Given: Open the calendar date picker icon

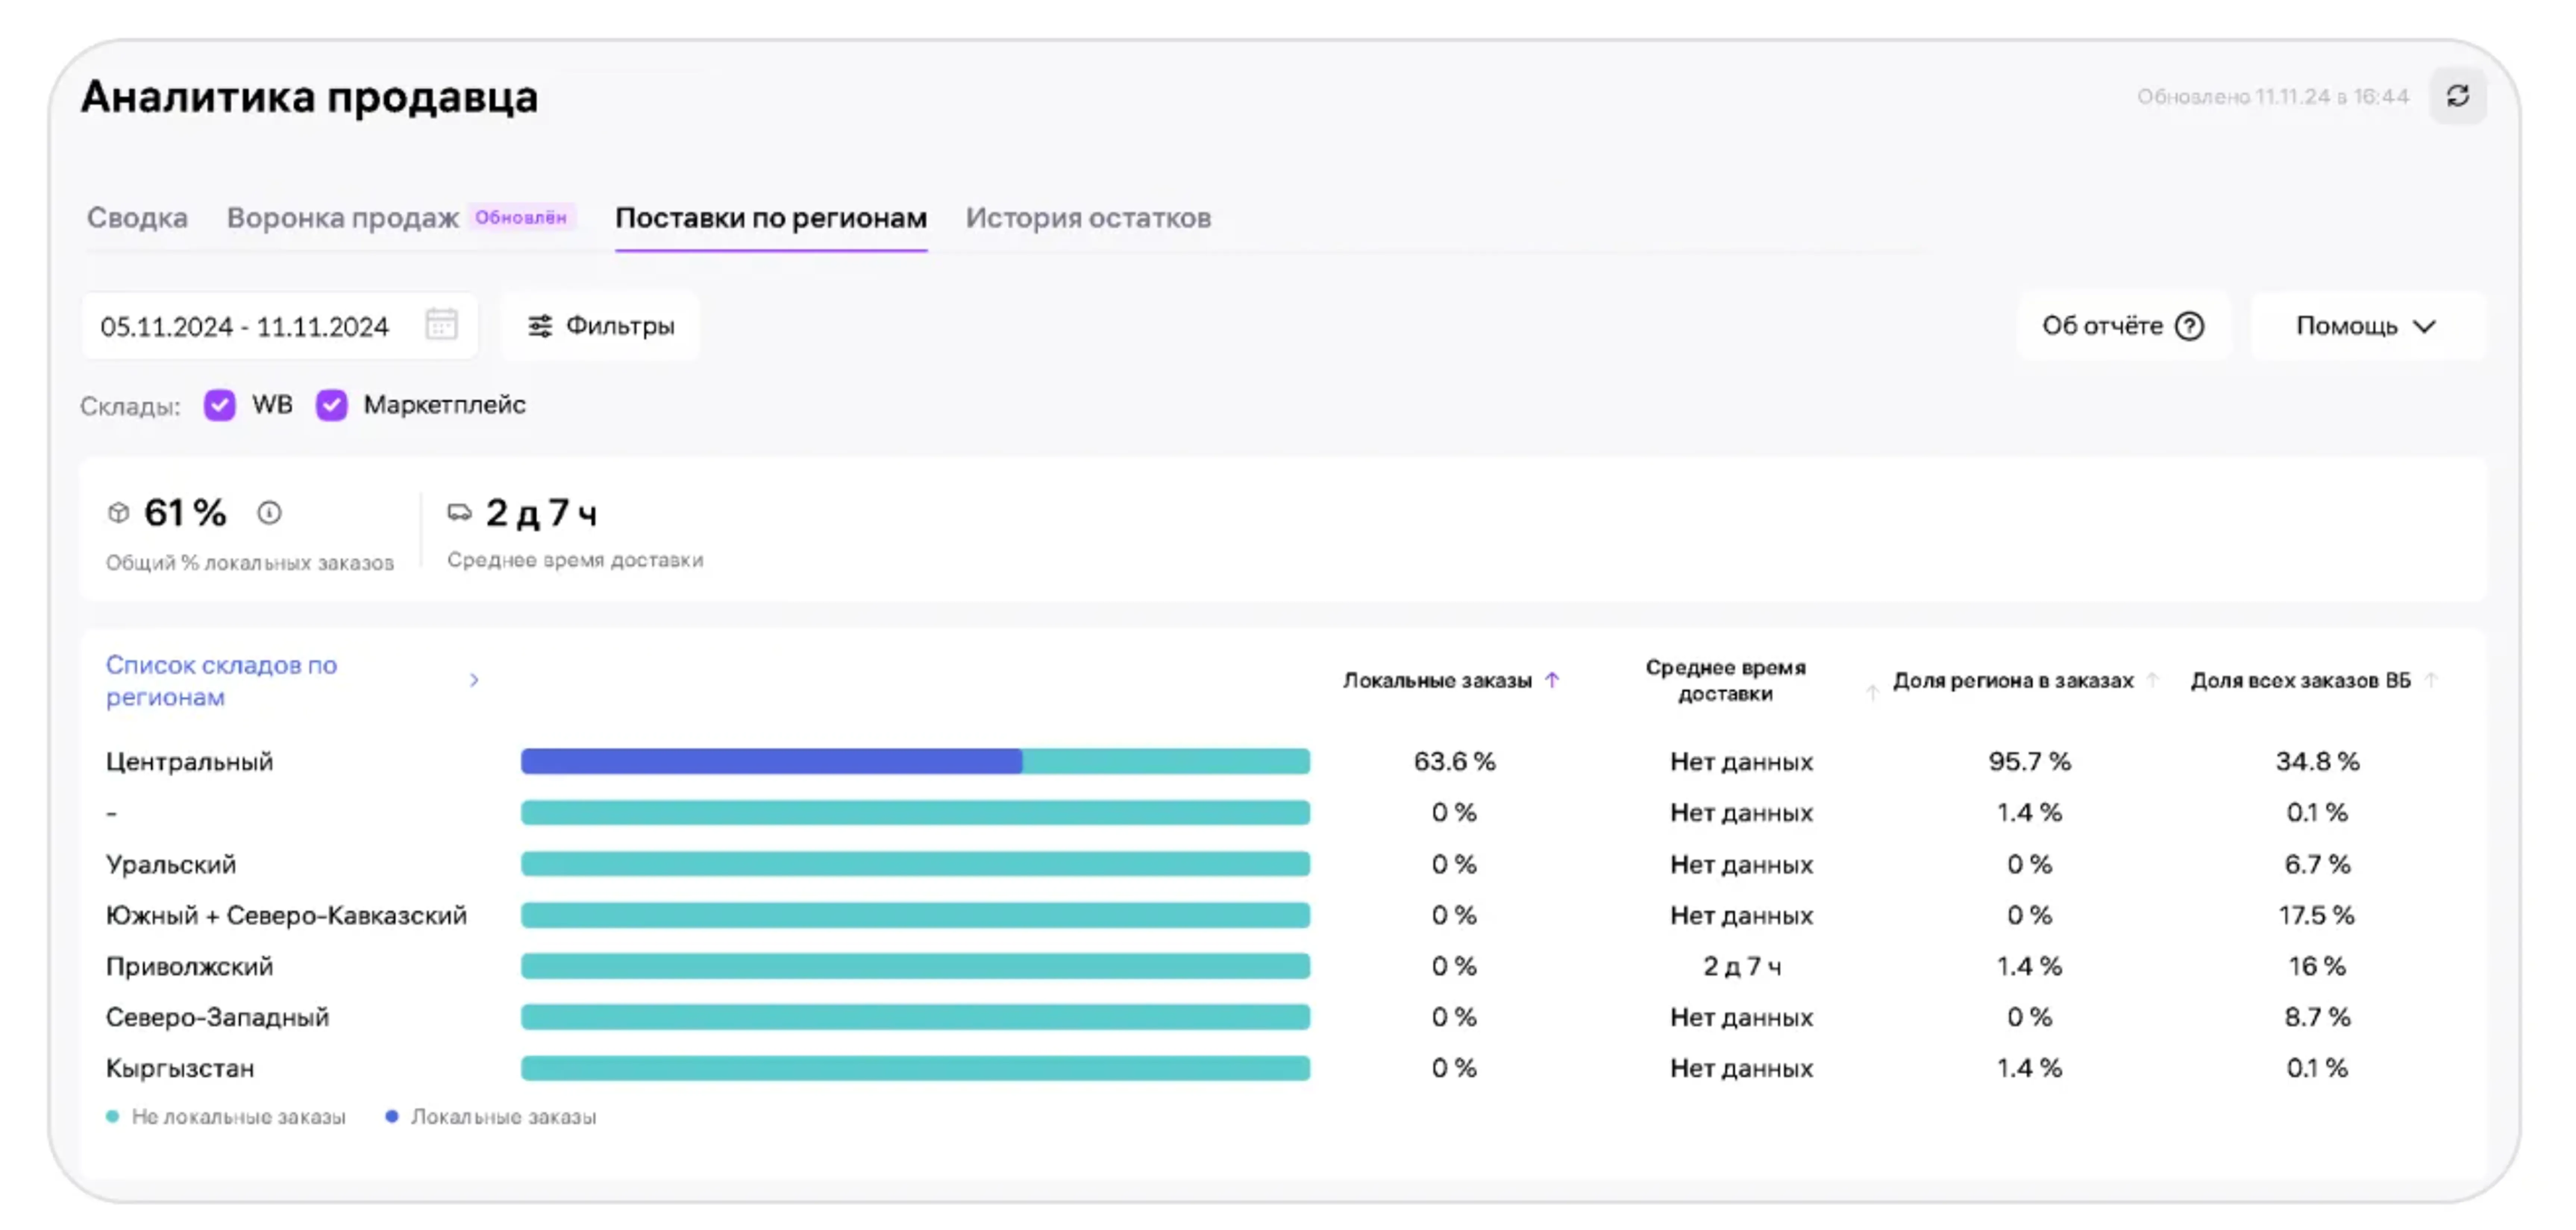Looking at the screenshot, I should tap(441, 325).
